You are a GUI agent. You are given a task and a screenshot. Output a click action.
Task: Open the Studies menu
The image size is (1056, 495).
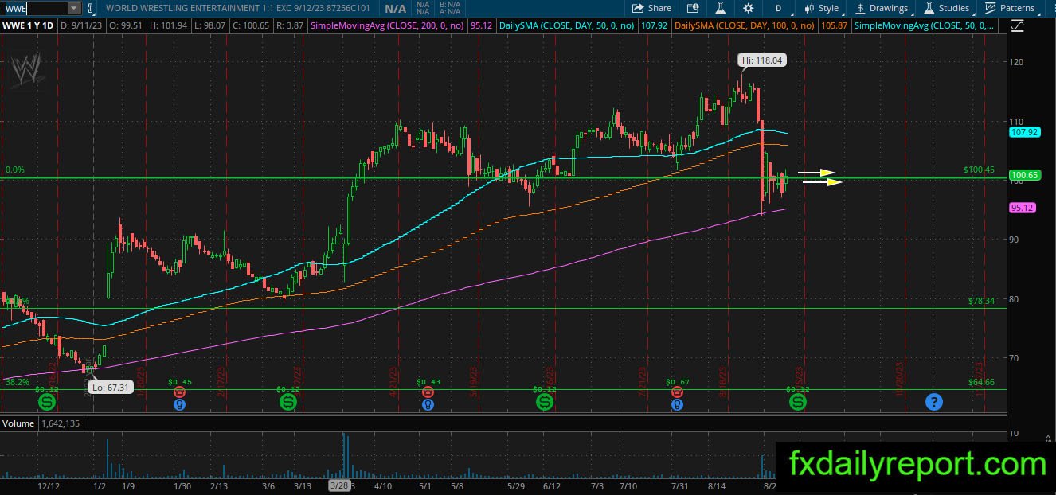pyautogui.click(x=946, y=8)
